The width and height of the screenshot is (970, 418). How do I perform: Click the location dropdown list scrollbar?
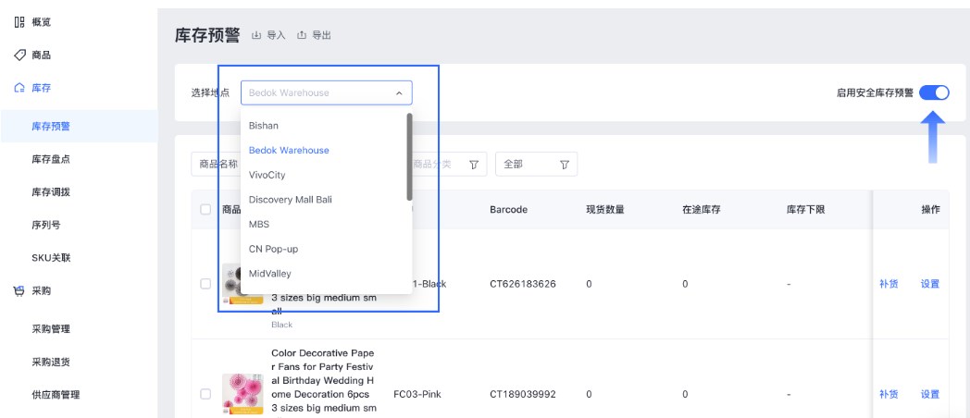(409, 155)
